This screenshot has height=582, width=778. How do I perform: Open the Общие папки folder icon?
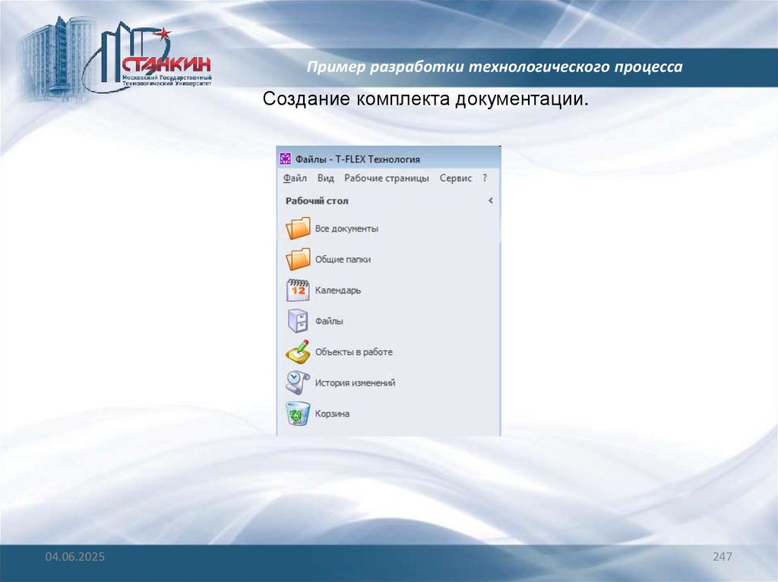point(298,259)
